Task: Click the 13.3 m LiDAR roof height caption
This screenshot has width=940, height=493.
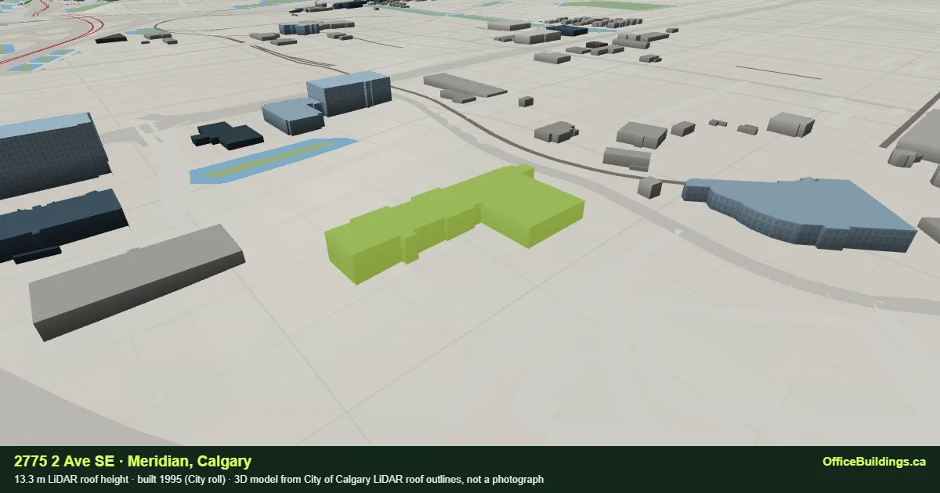Action: [x=71, y=479]
